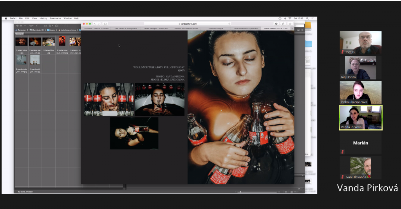Select the fourth Bridge thumbnail, 4_ .jpg file
This screenshot has height=209, width=401.
[62, 41]
